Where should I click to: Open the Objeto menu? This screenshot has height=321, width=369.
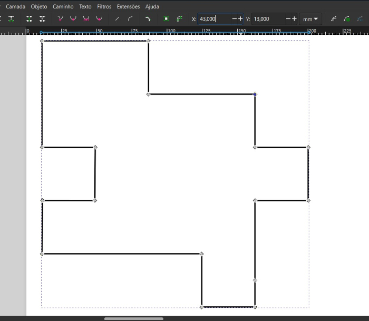[39, 7]
